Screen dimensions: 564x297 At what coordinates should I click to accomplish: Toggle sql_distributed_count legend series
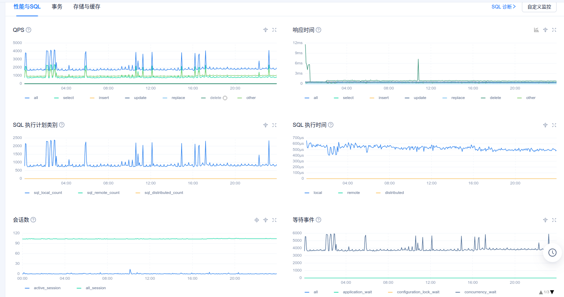point(159,193)
